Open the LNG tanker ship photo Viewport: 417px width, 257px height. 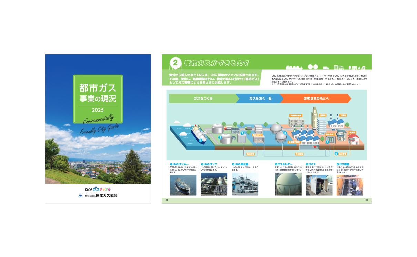[183, 185]
